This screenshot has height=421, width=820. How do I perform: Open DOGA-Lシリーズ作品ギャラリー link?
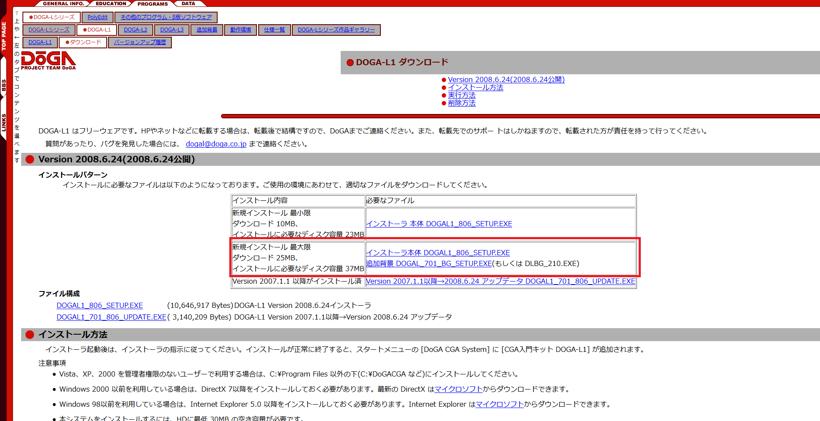coord(336,30)
